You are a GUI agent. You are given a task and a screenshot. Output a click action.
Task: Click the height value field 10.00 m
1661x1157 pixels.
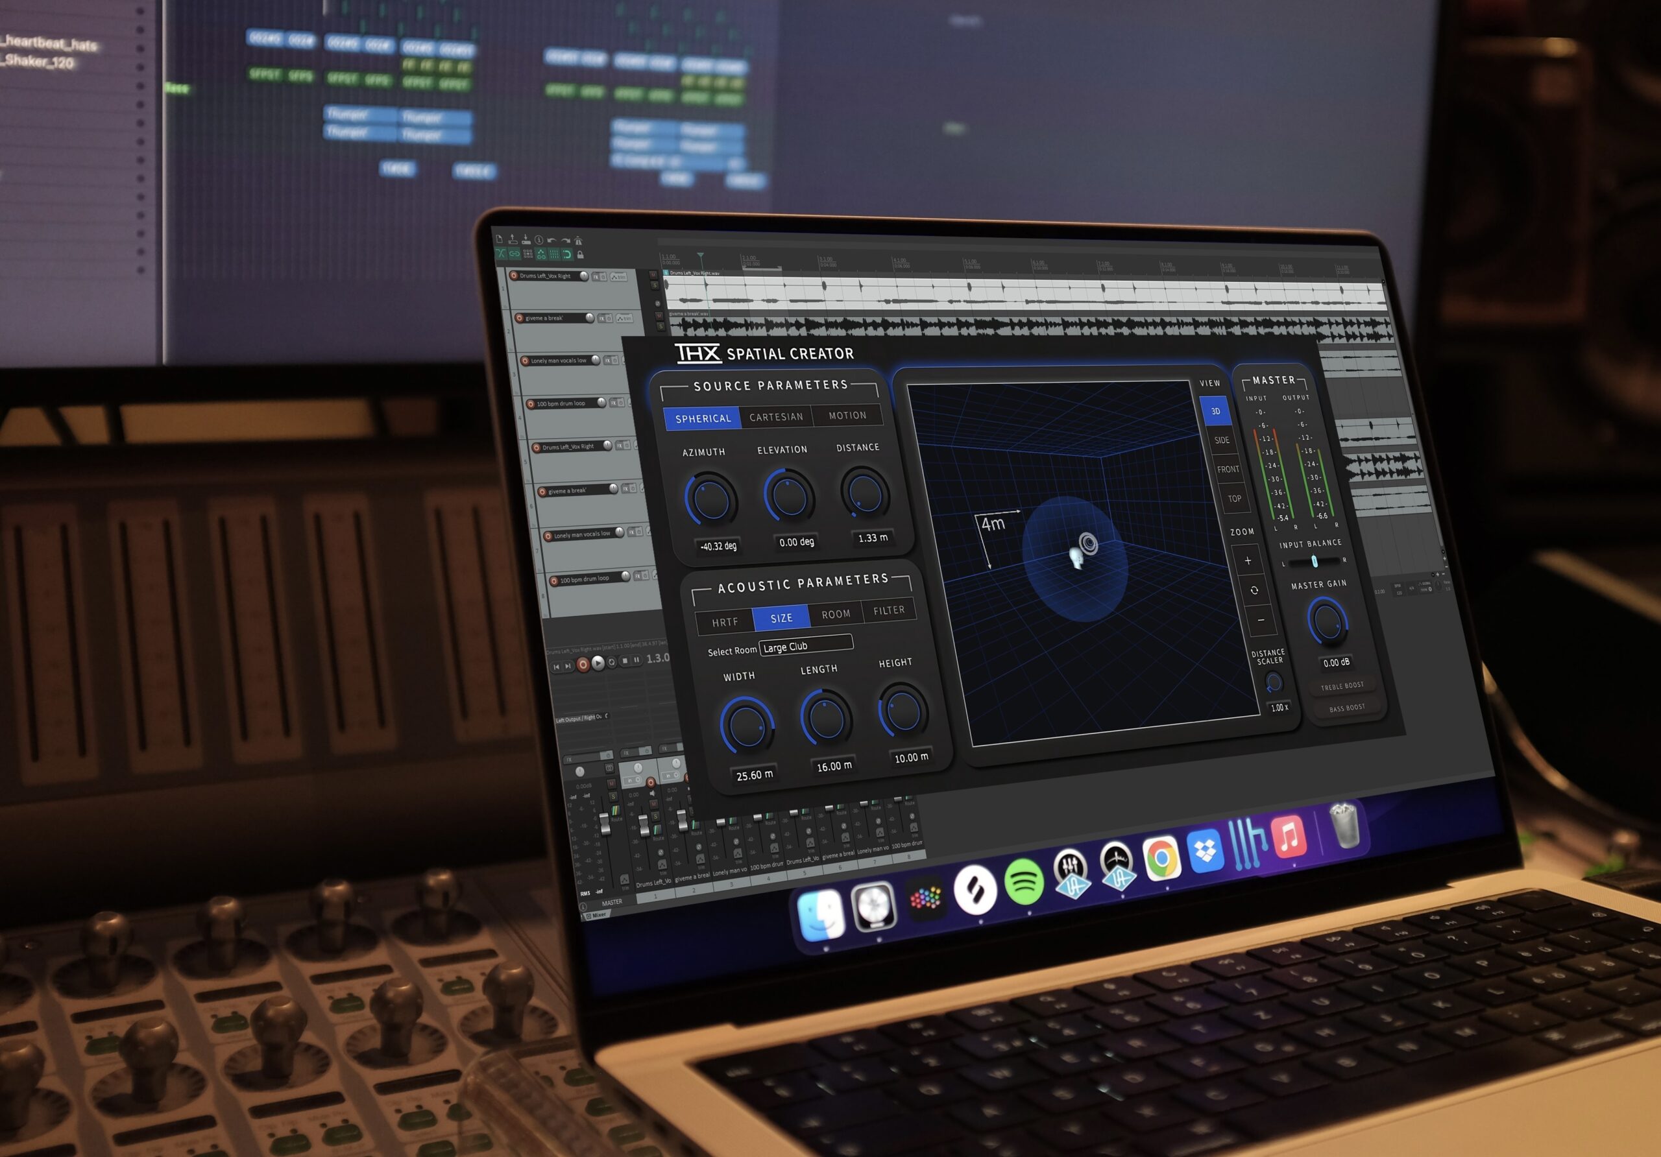pyautogui.click(x=911, y=757)
